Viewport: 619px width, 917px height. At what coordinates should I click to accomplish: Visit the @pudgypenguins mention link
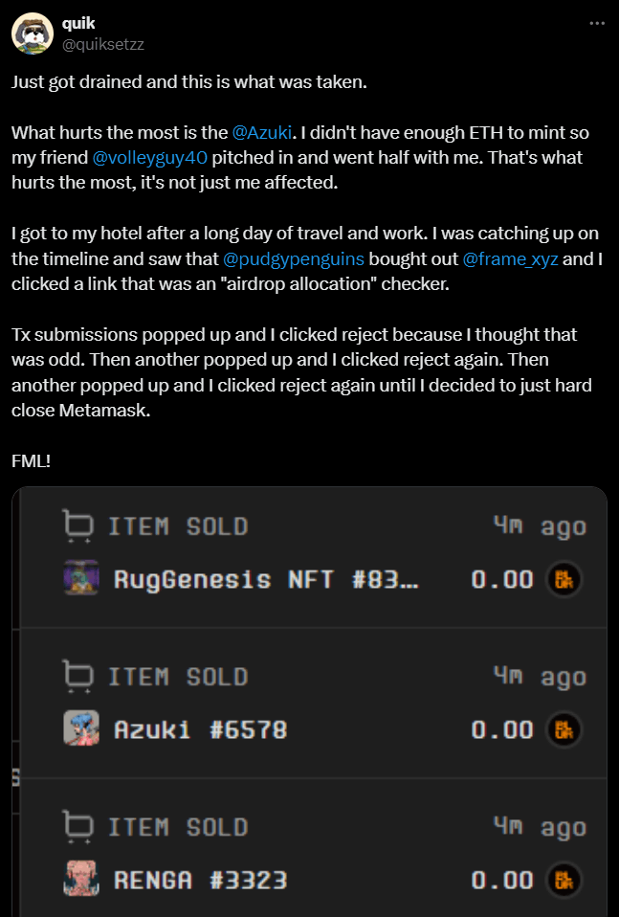click(294, 258)
